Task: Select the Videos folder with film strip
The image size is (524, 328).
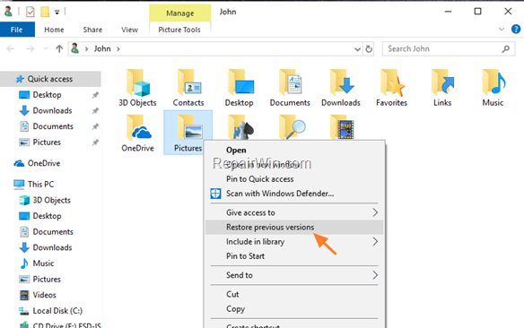Action: point(342,126)
